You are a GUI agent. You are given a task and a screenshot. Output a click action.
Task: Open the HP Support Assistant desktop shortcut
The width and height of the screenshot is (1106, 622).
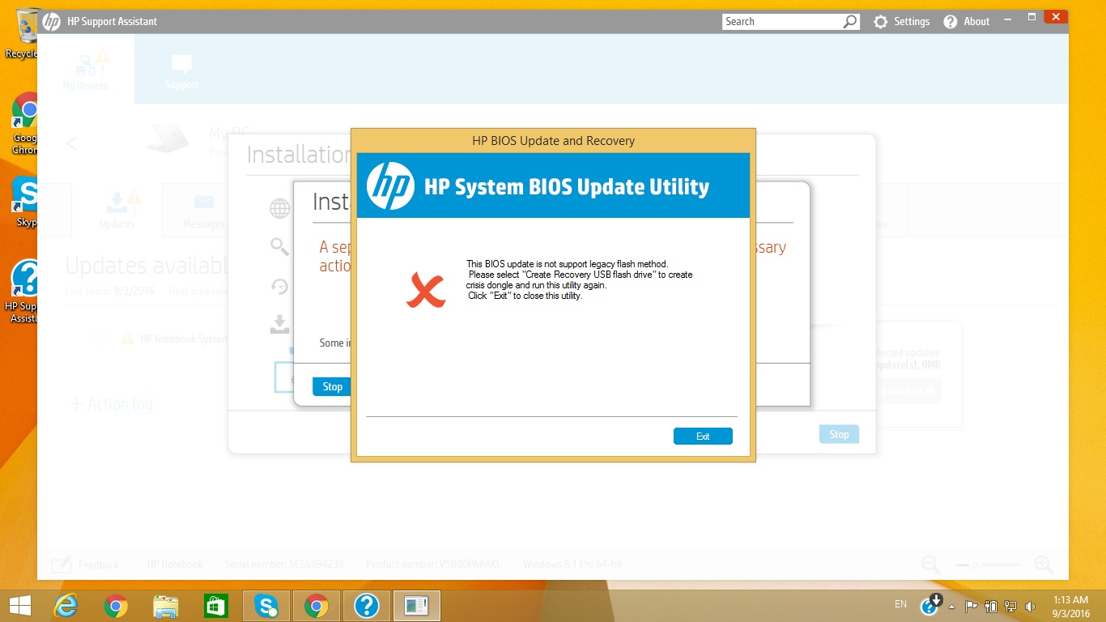23,292
